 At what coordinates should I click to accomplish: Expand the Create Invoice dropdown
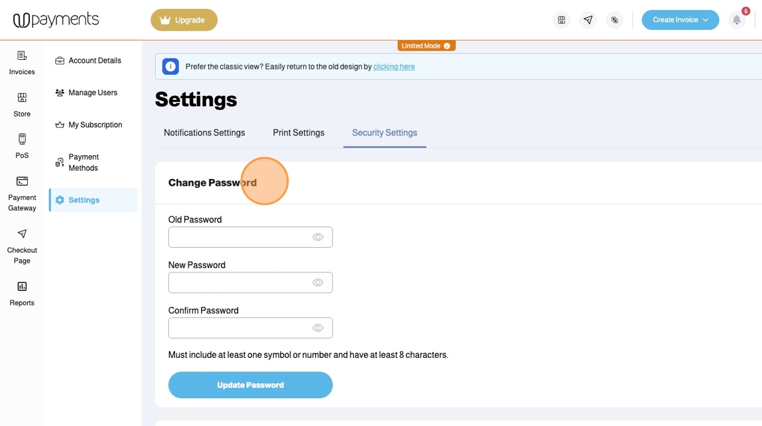(680, 20)
